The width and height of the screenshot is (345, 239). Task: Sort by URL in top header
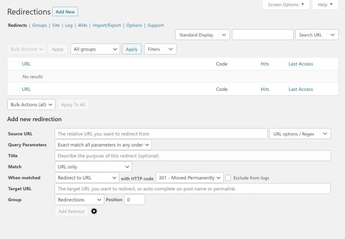[26, 64]
